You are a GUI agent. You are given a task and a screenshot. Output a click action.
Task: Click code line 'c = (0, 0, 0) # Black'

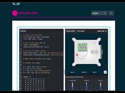tap(32, 69)
